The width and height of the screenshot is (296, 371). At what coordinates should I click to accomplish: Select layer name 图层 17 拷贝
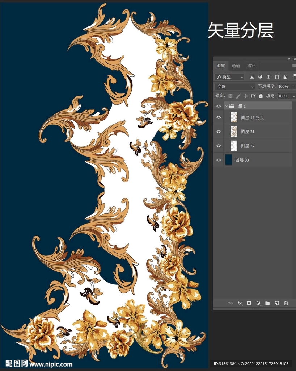click(252, 118)
